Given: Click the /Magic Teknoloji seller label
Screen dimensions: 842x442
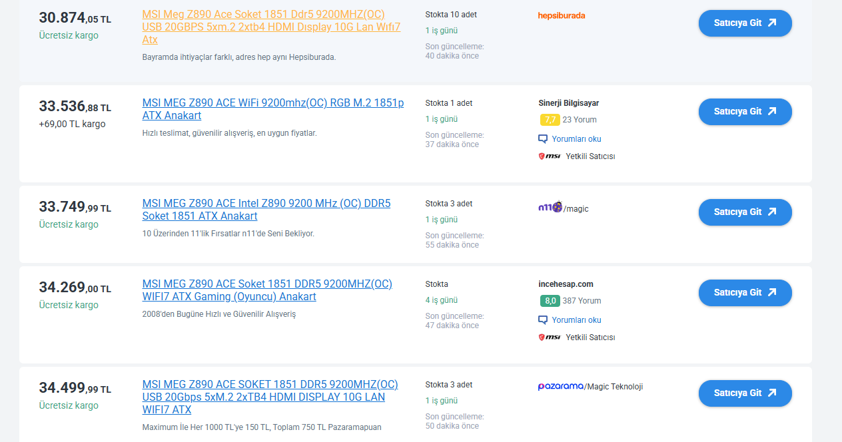Looking at the screenshot, I should coord(614,387).
